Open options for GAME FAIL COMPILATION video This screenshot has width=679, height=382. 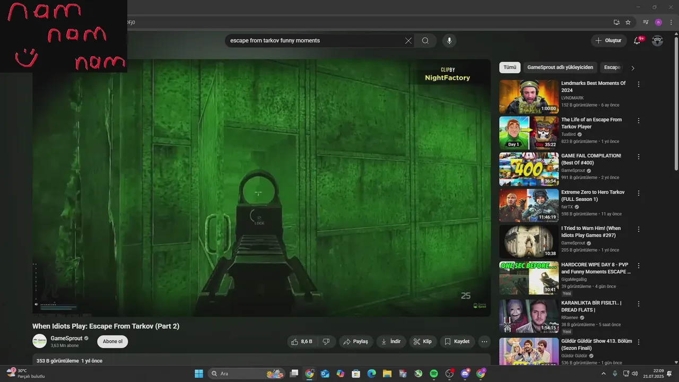[639, 157]
